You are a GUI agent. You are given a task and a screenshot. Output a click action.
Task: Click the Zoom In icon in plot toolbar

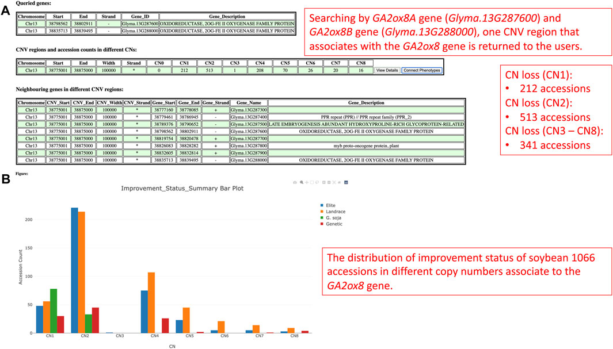[x=323, y=182]
